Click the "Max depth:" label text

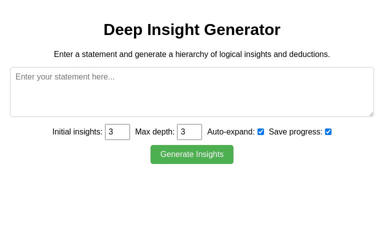click(155, 132)
